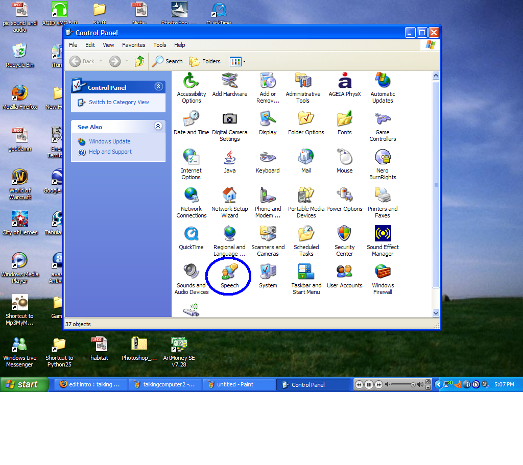This screenshot has width=523, height=465.
Task: Pause playback in the taskbar media player
Action: click(x=369, y=385)
